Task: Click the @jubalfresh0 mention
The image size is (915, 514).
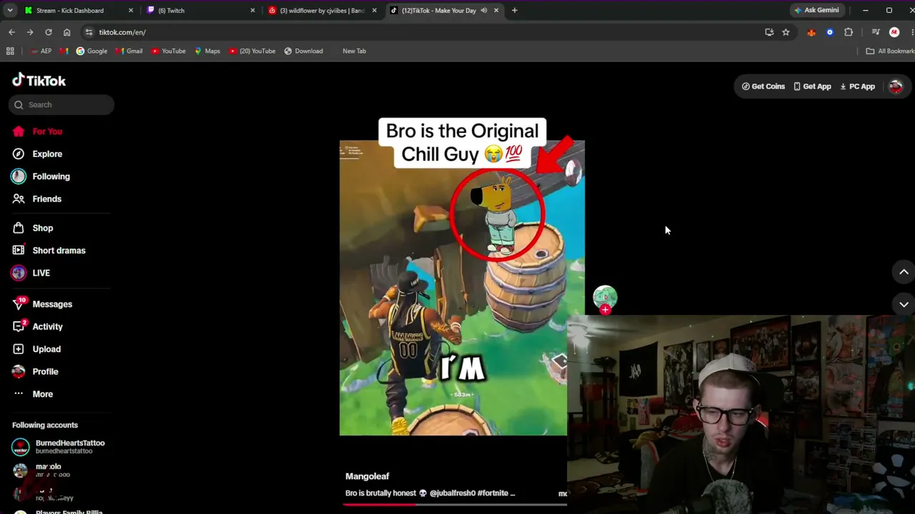Action: [x=452, y=493]
